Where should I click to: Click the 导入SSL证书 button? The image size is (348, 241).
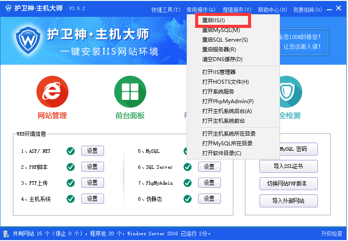click(288, 166)
